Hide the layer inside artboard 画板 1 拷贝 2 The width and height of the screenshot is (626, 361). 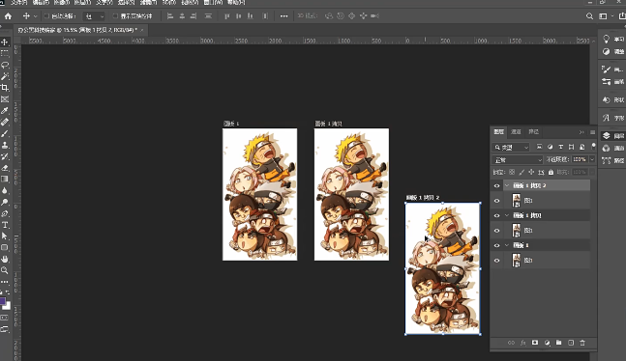[496, 201]
